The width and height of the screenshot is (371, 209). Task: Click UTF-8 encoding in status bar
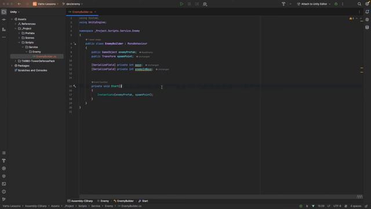coord(337,206)
